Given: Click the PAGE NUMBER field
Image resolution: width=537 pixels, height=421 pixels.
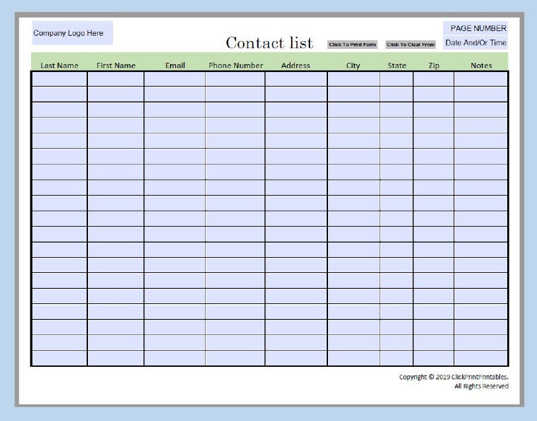Looking at the screenshot, I should [x=475, y=28].
